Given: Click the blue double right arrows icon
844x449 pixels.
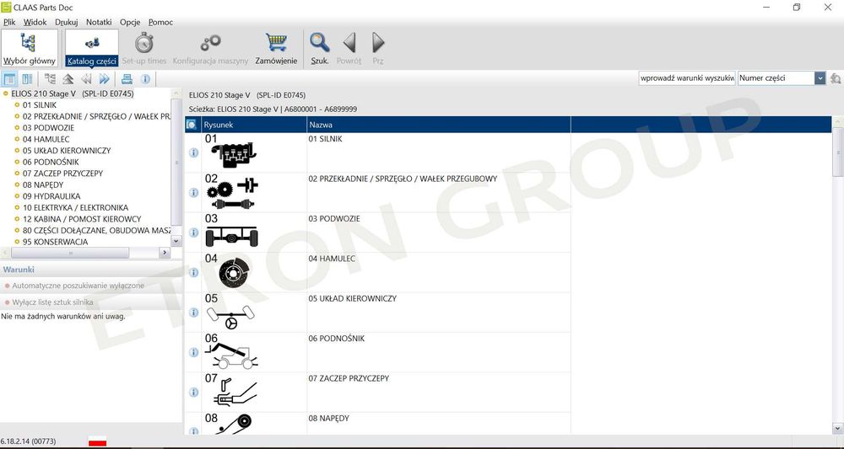Looking at the screenshot, I should click(x=105, y=79).
